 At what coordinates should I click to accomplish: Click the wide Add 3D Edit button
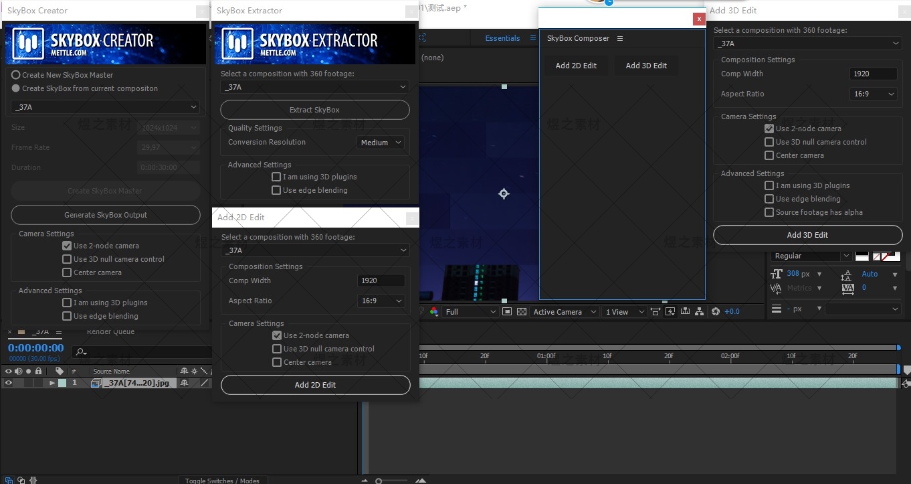tap(808, 235)
